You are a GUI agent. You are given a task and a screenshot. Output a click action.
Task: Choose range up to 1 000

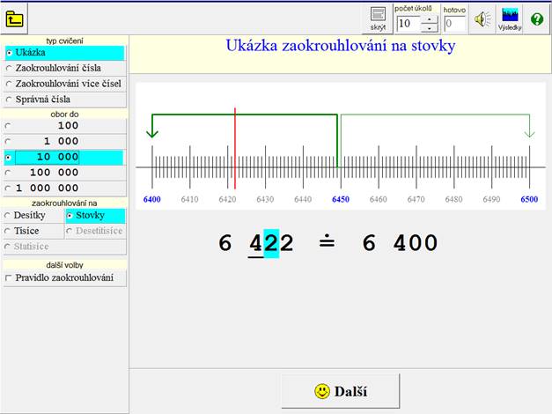(65, 141)
